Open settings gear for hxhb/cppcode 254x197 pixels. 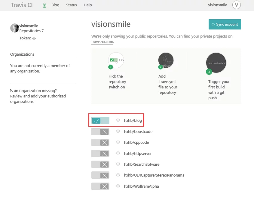(118, 142)
